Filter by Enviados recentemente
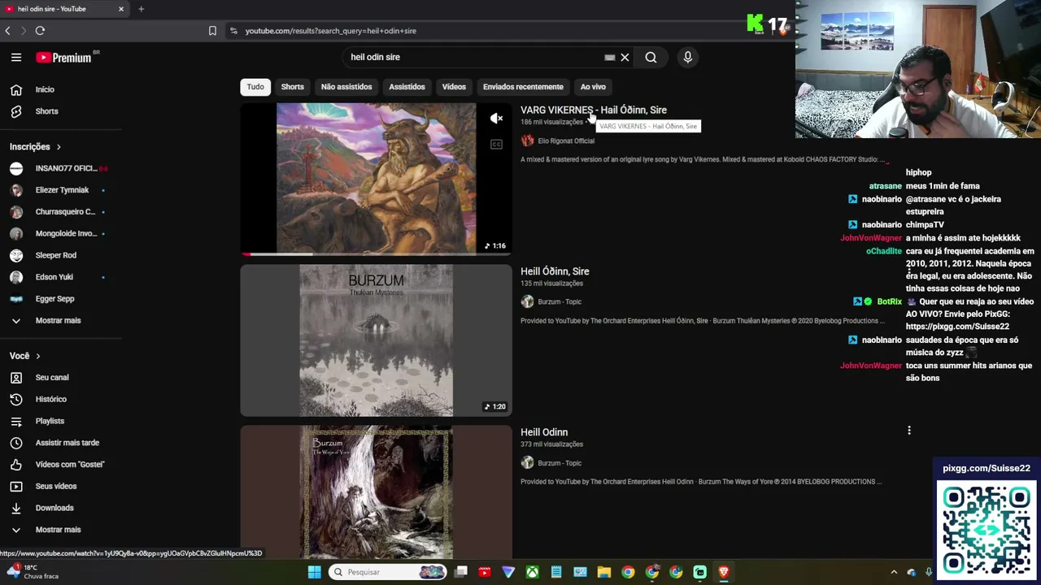 [x=523, y=87]
